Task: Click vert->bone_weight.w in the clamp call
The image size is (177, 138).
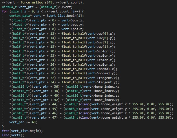Action: point(109,117)
